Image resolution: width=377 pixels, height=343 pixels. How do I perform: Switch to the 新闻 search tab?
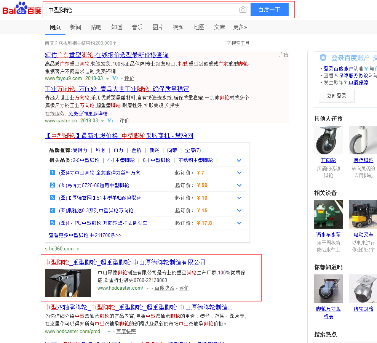75,27
